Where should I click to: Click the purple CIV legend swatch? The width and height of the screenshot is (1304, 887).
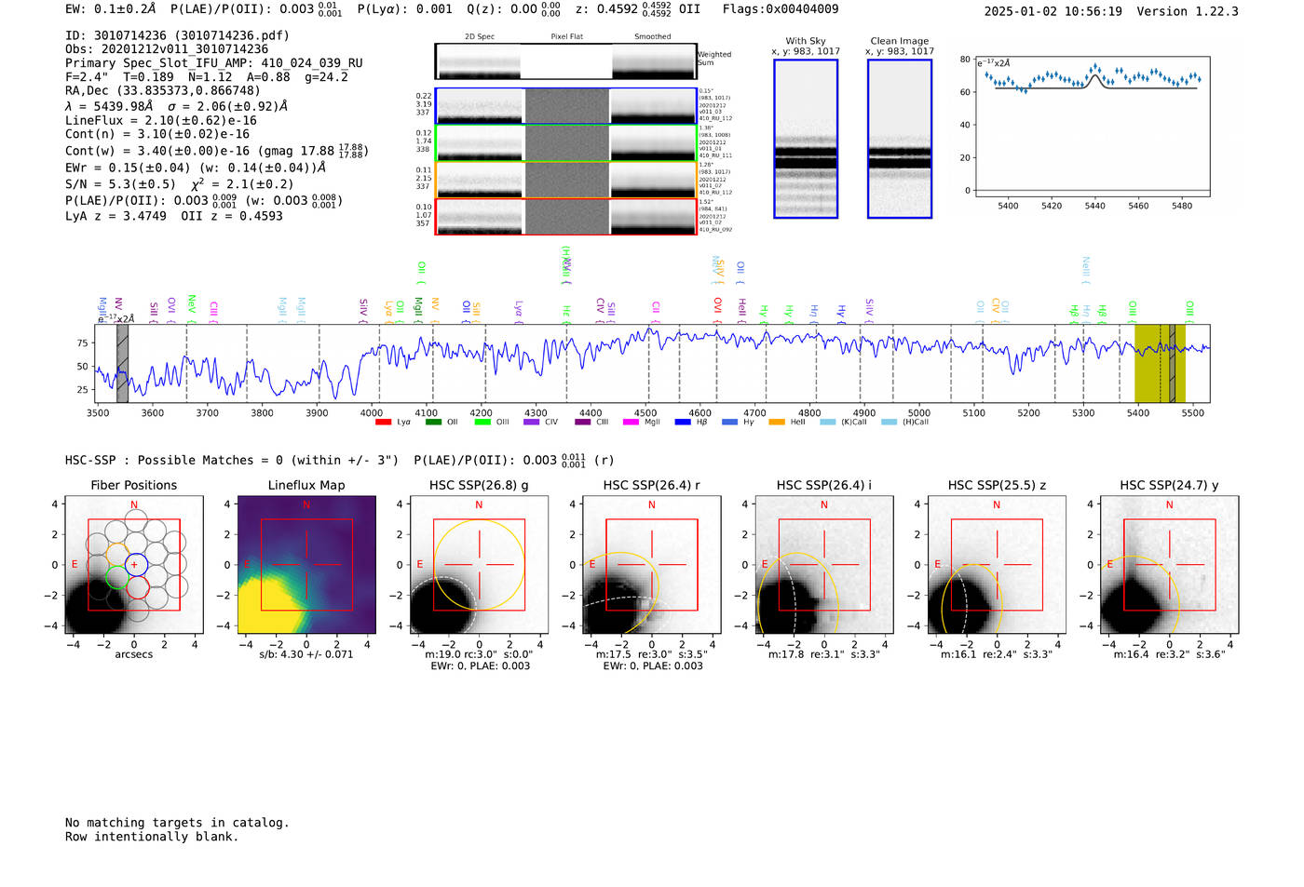(532, 423)
